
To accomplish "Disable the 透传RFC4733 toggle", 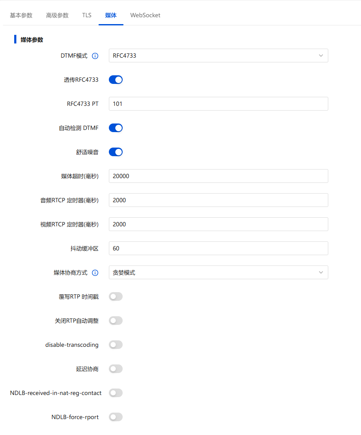I will click(x=115, y=80).
